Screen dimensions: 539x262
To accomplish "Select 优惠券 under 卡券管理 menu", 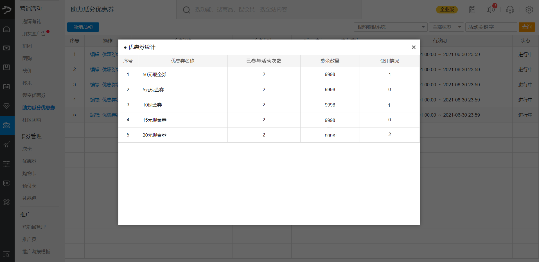I will (29, 161).
